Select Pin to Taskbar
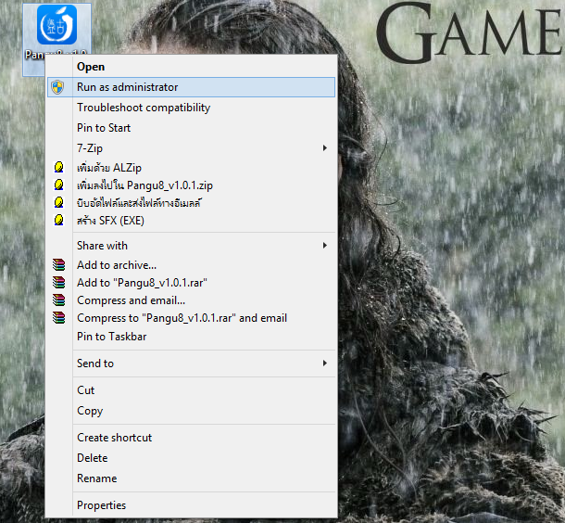The height and width of the screenshot is (523, 565). pos(192,337)
